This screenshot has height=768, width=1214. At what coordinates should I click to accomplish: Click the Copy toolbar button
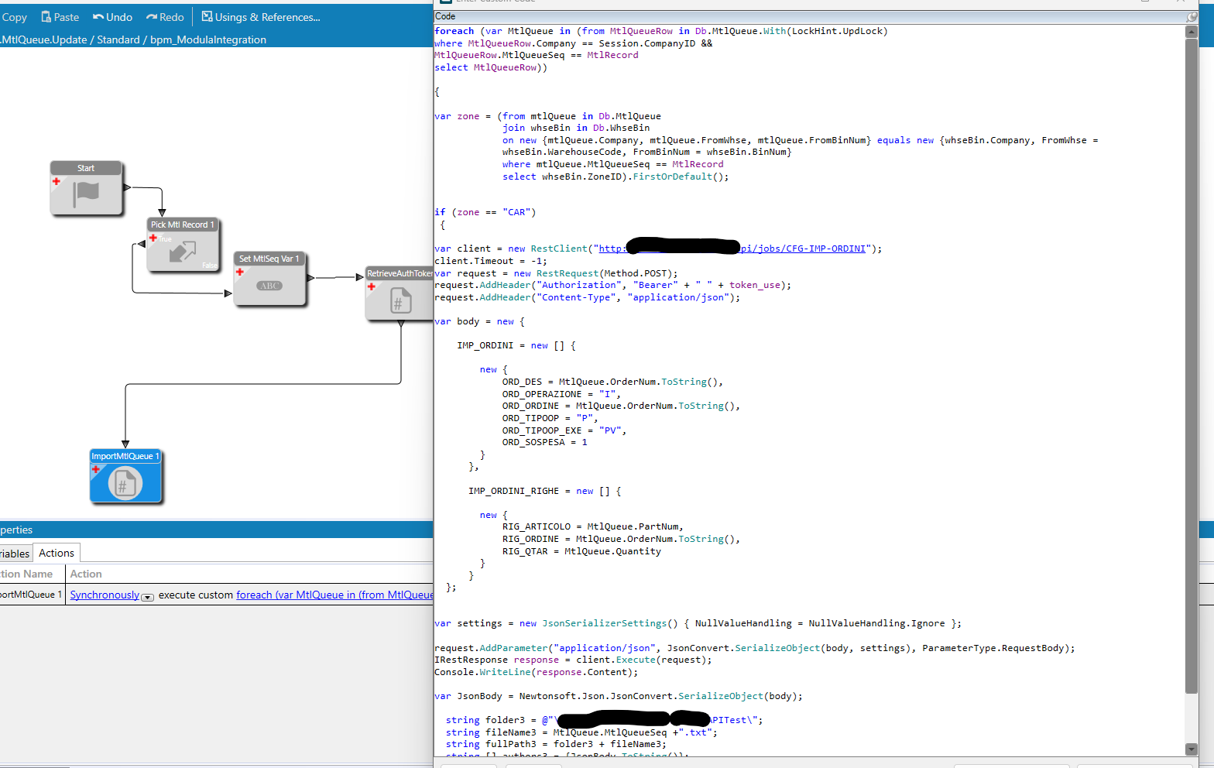pos(13,17)
